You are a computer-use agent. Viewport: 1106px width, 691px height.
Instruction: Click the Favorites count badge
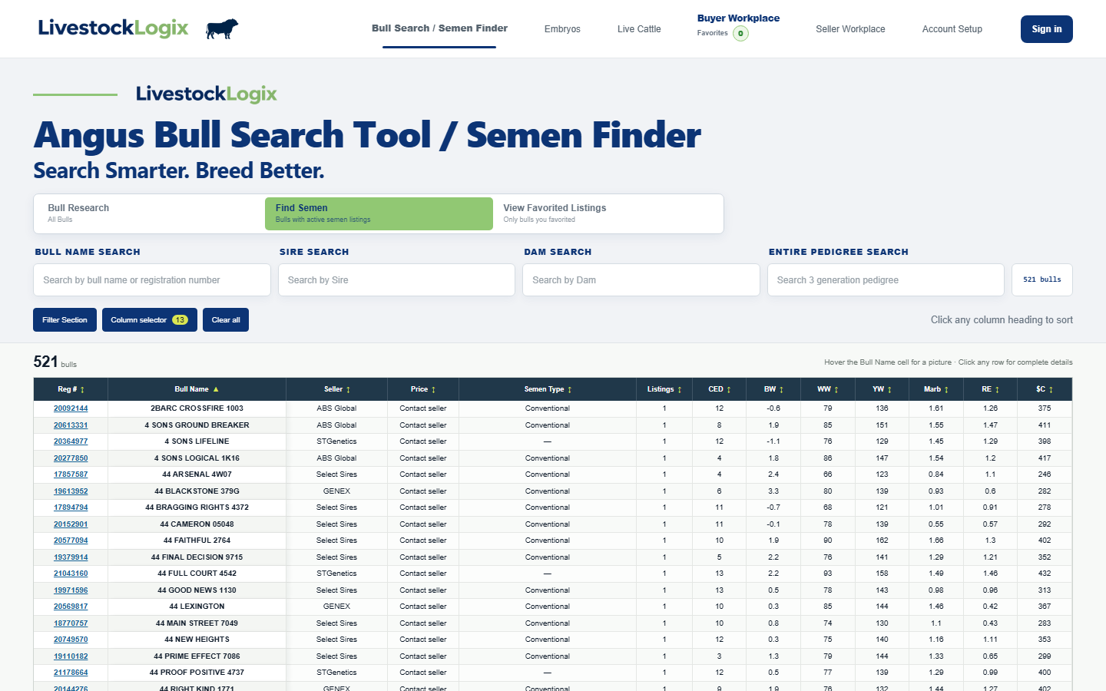coord(740,33)
